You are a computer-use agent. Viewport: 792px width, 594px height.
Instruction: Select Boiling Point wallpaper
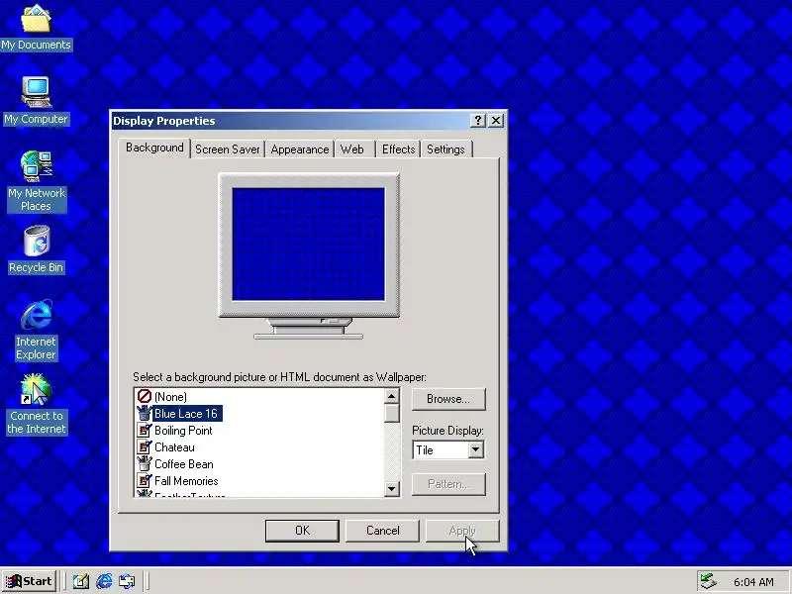183,431
